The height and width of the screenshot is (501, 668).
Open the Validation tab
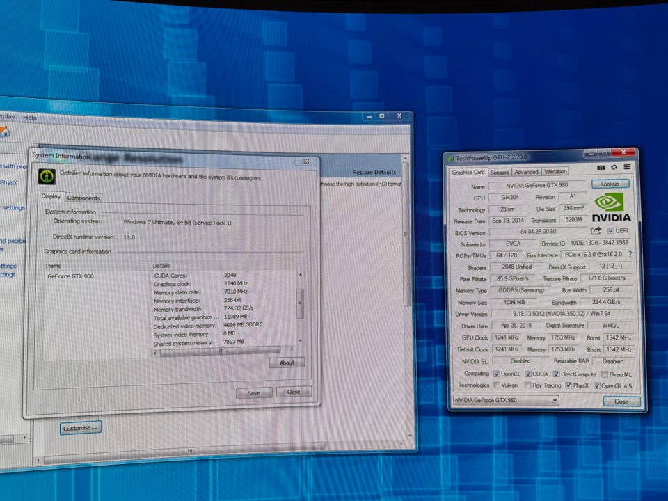(x=555, y=171)
